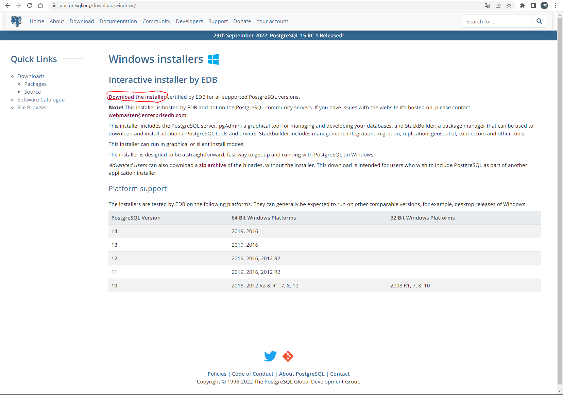Click the browser forward arrow
This screenshot has height=395, width=563.
click(19, 5)
